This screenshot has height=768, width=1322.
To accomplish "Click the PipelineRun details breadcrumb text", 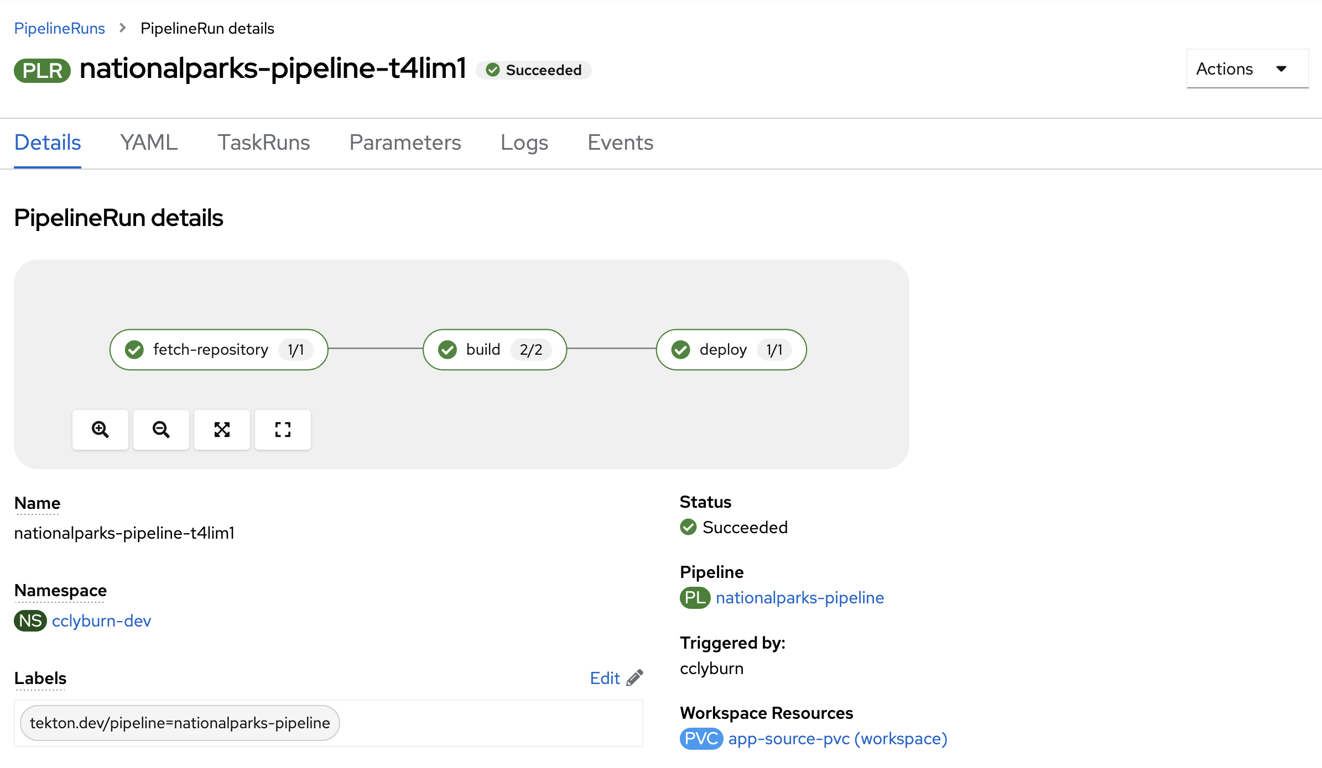I will (x=207, y=28).
